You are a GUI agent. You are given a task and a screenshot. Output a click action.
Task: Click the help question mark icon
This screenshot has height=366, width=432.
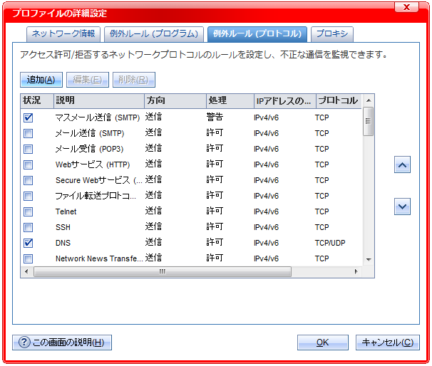point(24,343)
